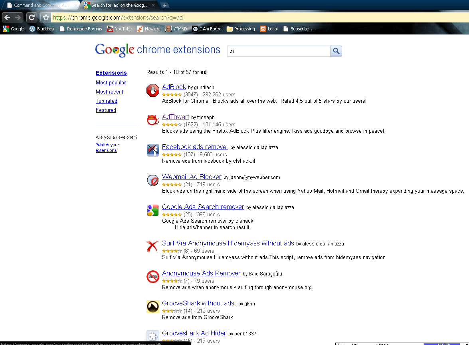
Task: Open the Processing bookmarks folder
Action: [x=241, y=29]
